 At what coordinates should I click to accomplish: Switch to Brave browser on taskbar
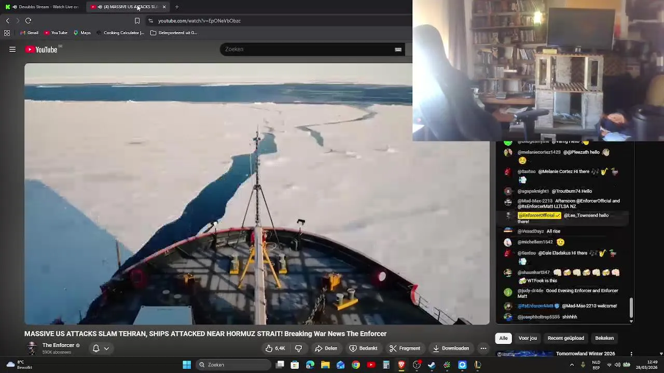(402, 365)
